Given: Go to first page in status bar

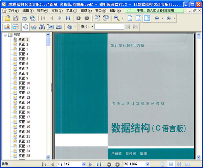Looking at the screenshot, I should [x=44, y=164].
